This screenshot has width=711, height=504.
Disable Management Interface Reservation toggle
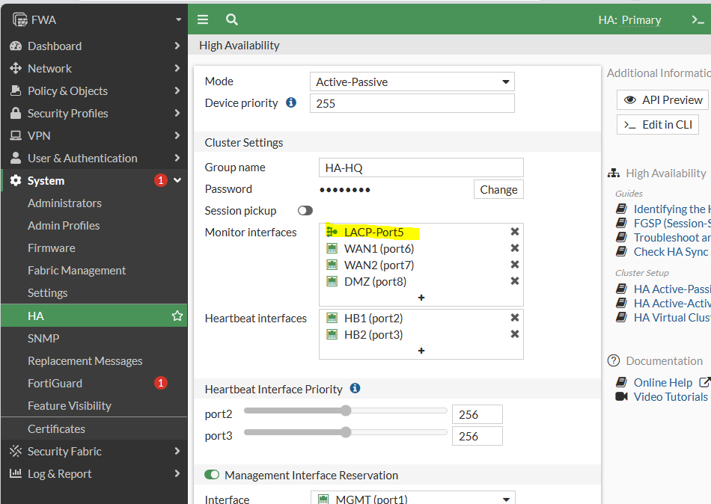coord(213,475)
